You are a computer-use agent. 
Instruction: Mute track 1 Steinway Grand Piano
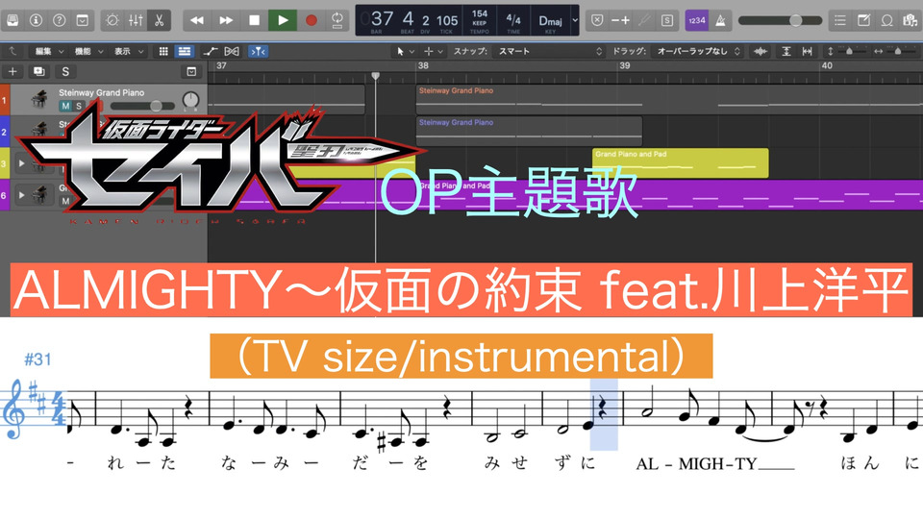click(65, 106)
